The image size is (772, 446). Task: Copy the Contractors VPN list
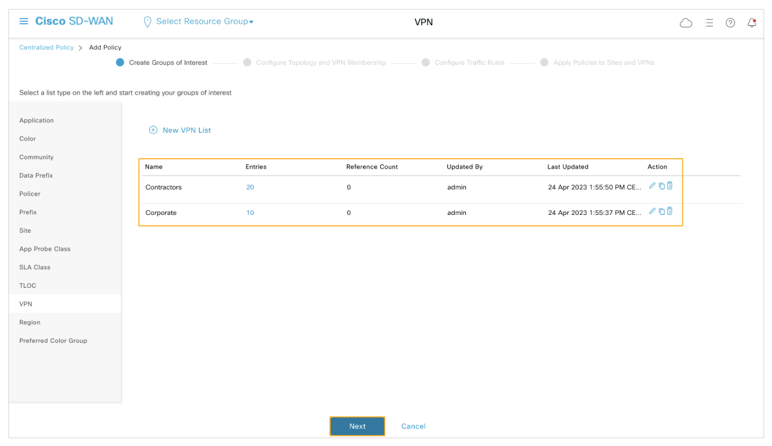click(661, 186)
